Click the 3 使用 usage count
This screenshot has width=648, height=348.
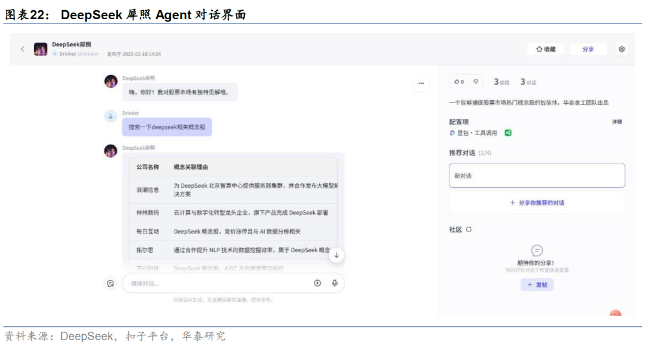pyautogui.click(x=502, y=82)
